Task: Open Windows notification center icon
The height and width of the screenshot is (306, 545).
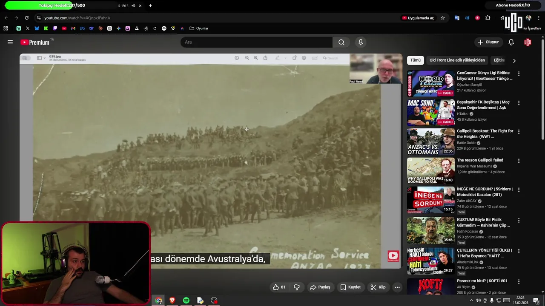Action: (x=536, y=300)
